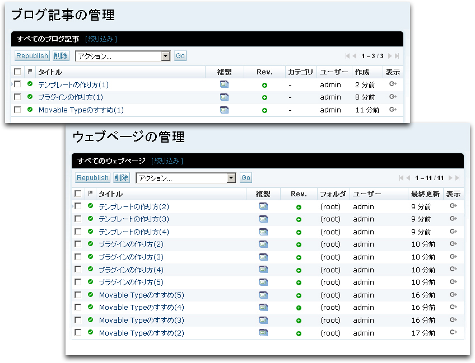Click the 最終更新 column header
475x363 pixels.
click(x=425, y=194)
